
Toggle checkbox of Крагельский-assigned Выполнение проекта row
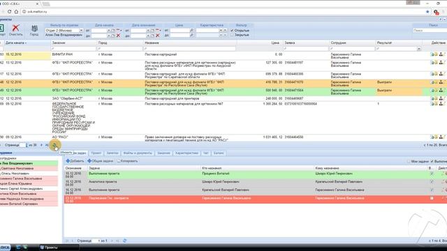point(432,190)
